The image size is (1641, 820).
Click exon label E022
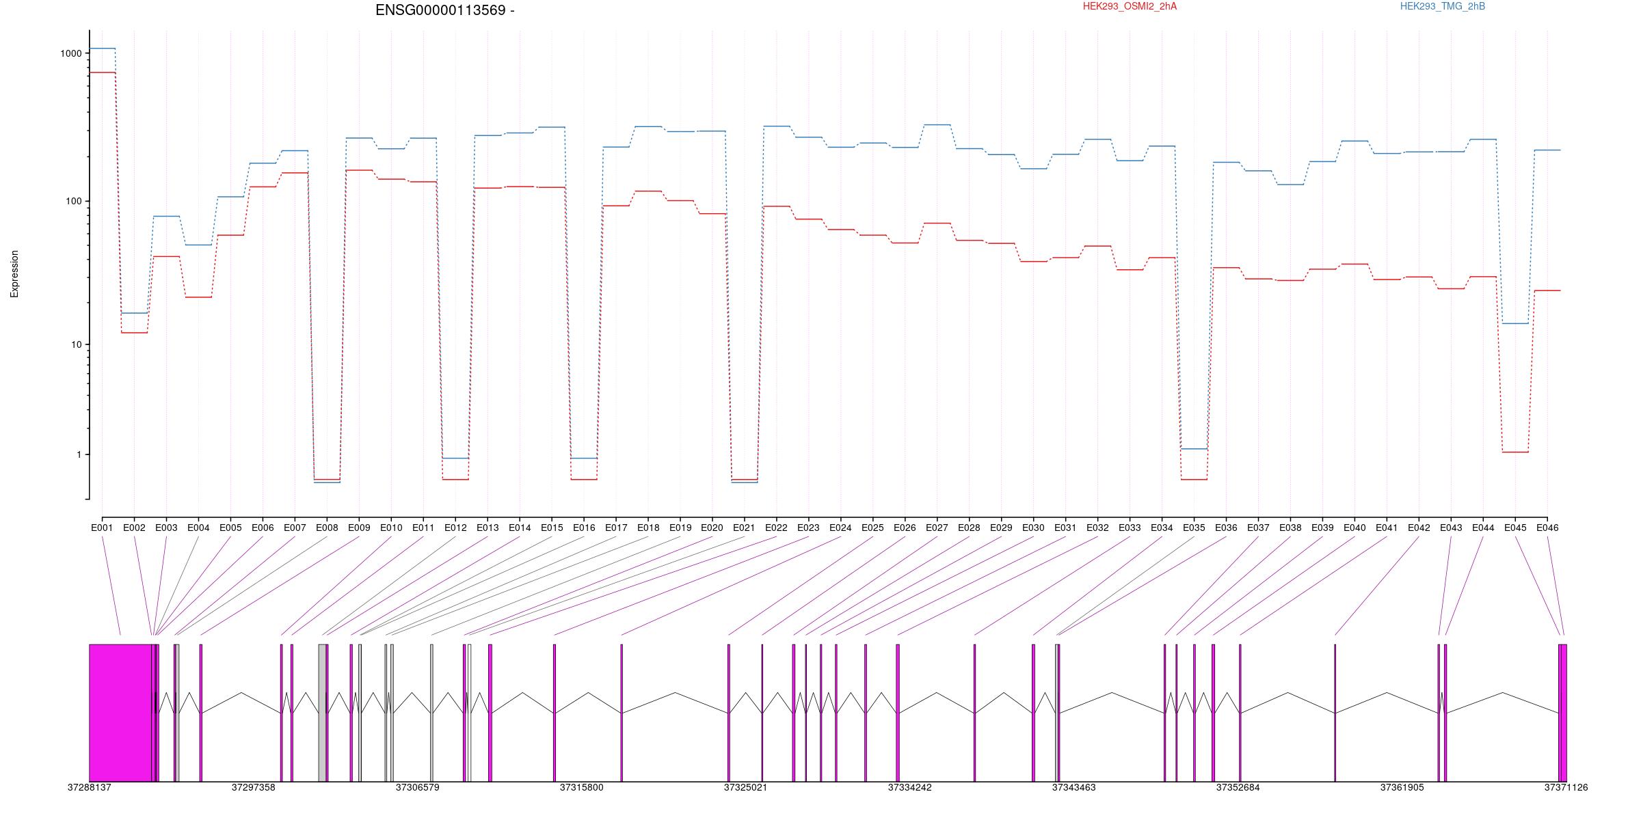click(776, 528)
